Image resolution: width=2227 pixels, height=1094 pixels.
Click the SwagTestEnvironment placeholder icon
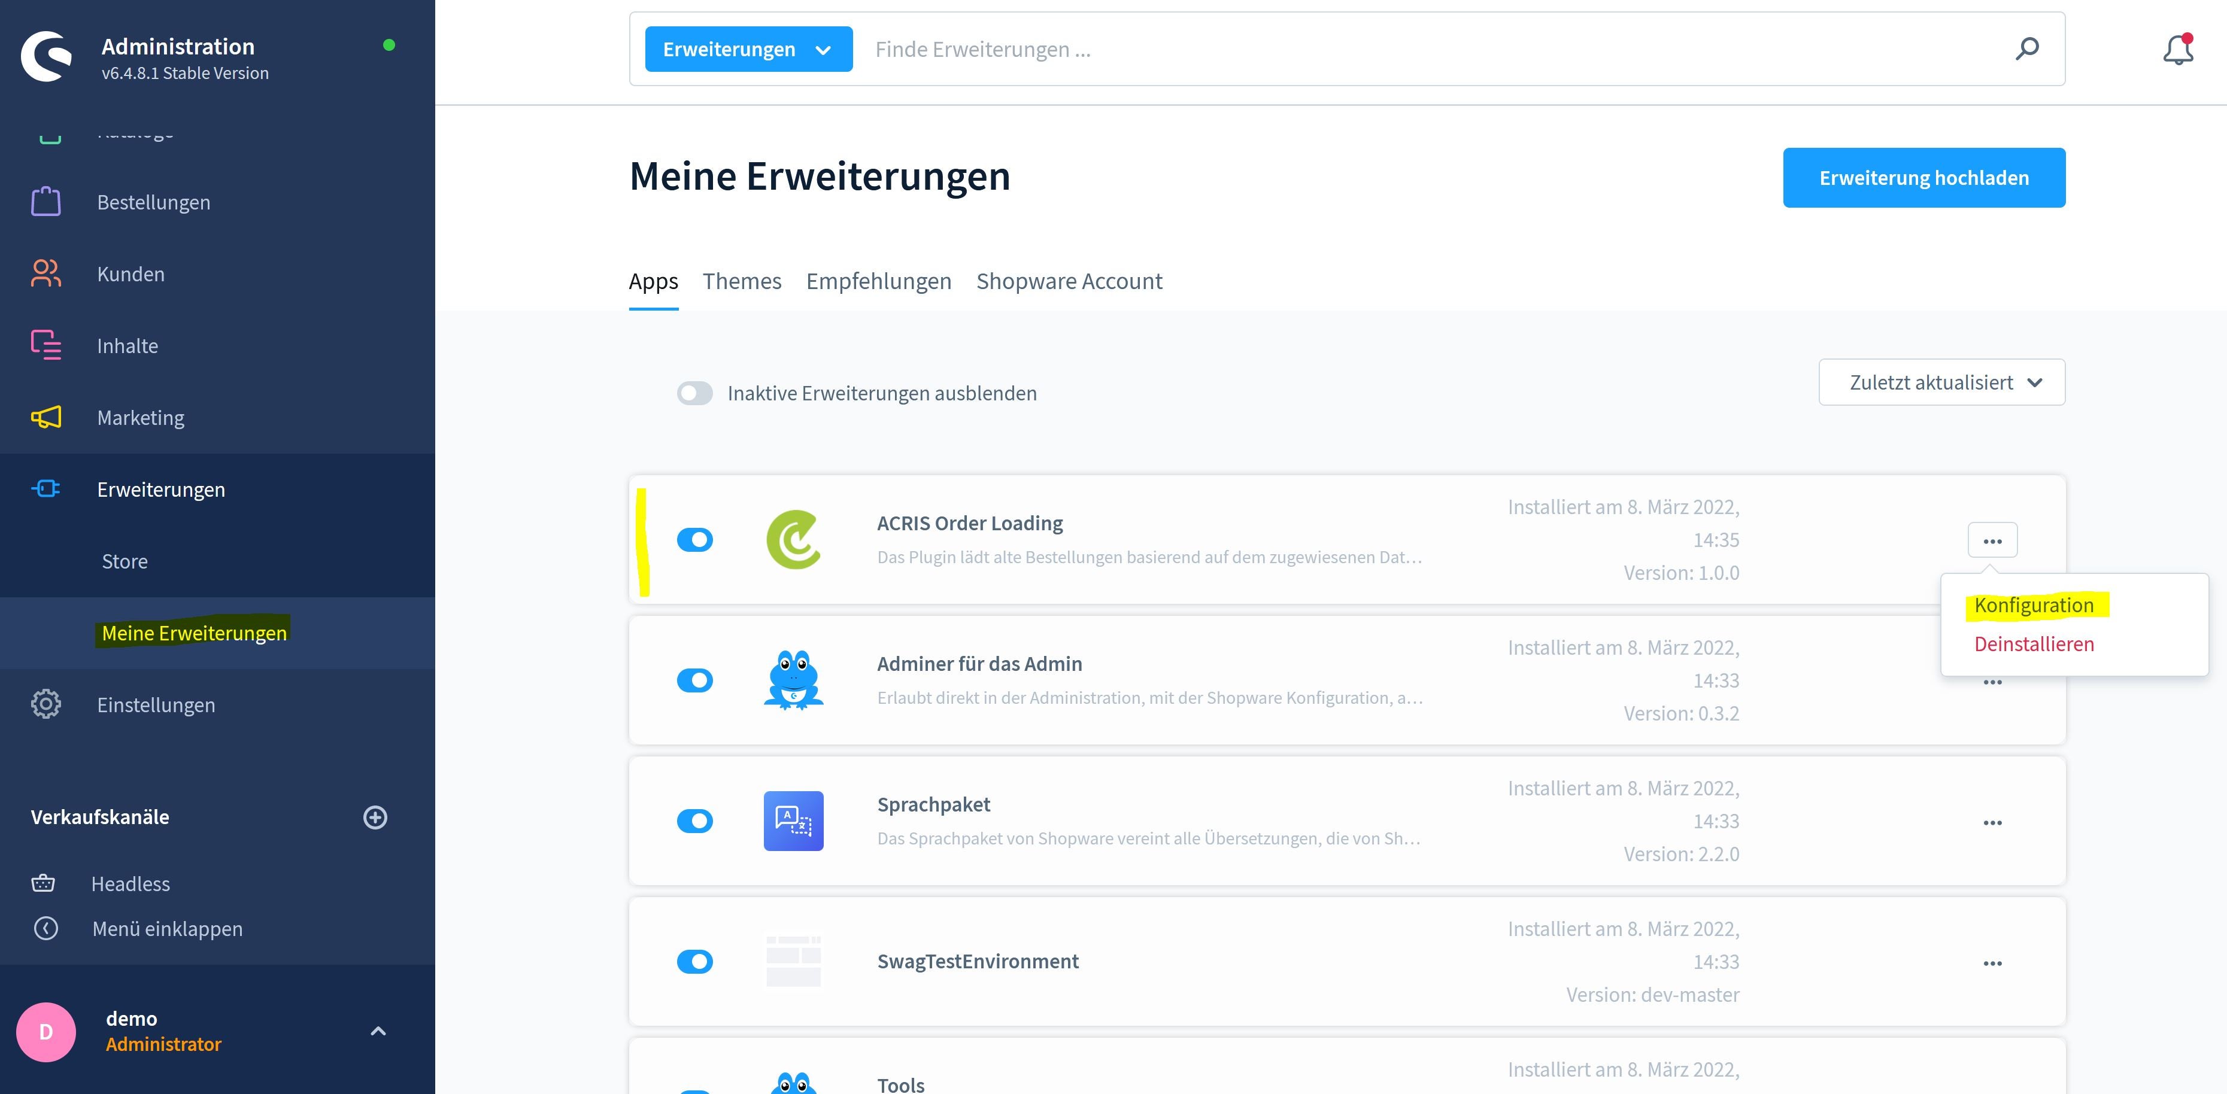coord(794,961)
